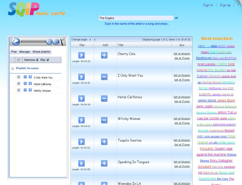This screenshot has height=185, width=242.
Task: Open the Share playlist menu item
Action: pyautogui.click(x=41, y=52)
